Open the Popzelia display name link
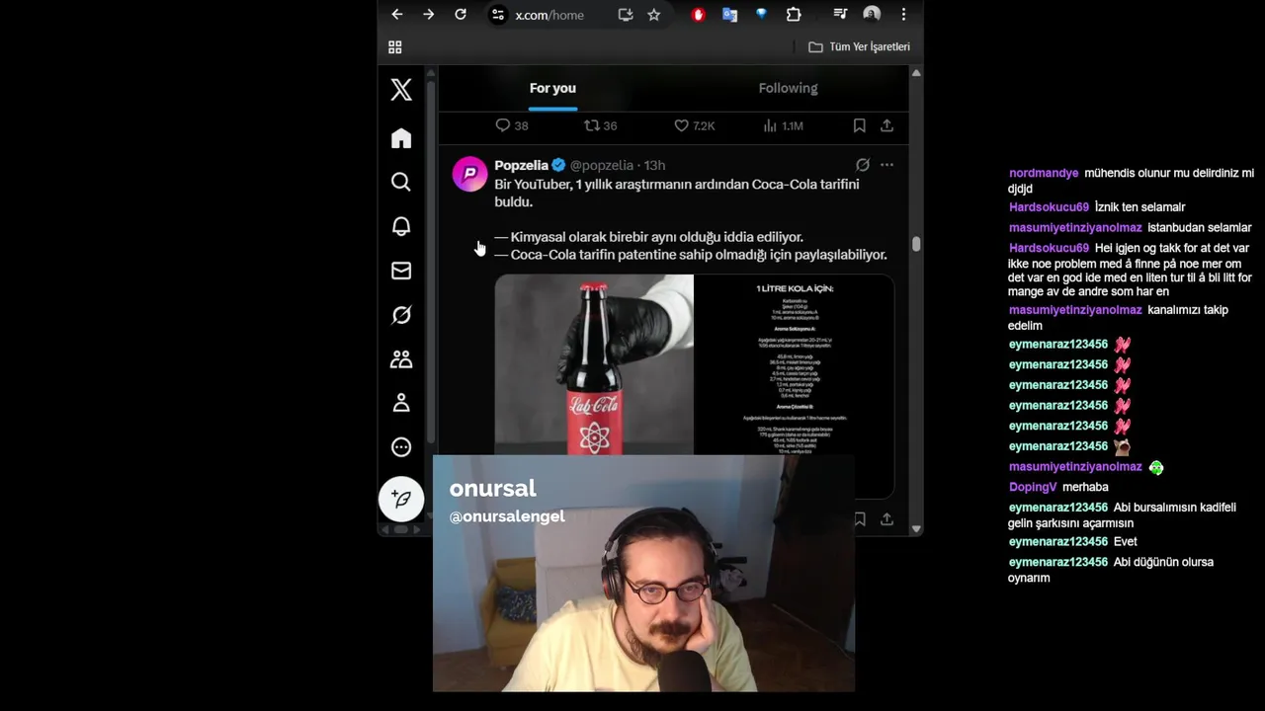The height and width of the screenshot is (711, 1265). (522, 165)
